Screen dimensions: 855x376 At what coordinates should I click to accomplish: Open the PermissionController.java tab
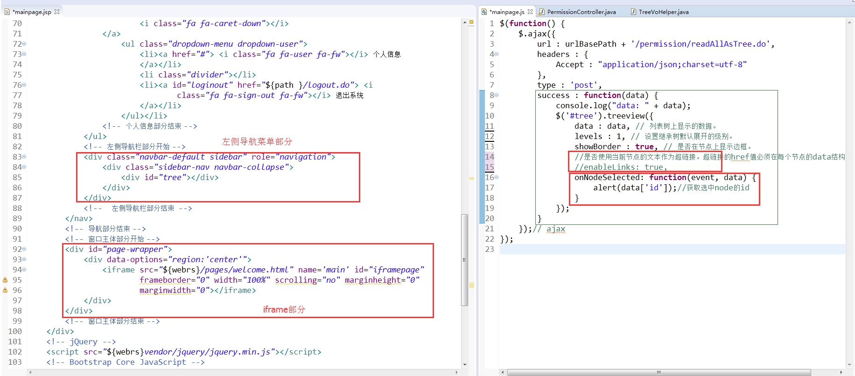(x=577, y=12)
